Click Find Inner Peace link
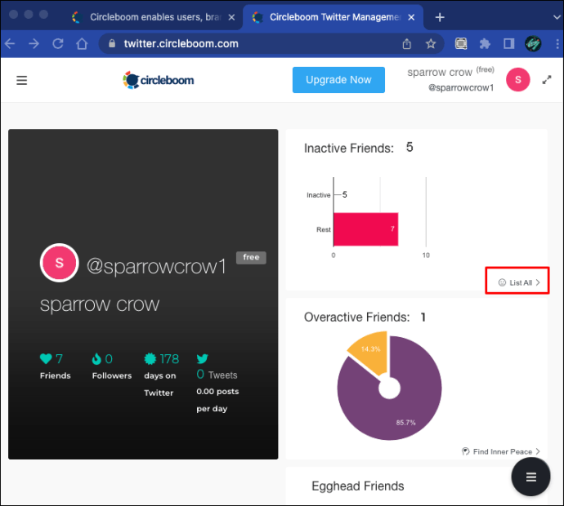Image resolution: width=564 pixels, height=506 pixels. point(501,451)
